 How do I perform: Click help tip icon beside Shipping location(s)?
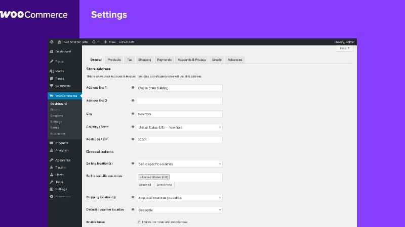(x=133, y=197)
